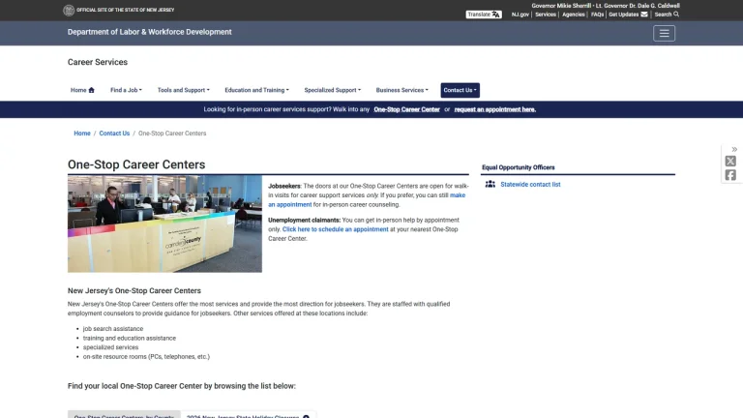Viewport: 743px width, 418px height.
Task: Expand the Tools and Support dropdown
Action: coord(184,90)
